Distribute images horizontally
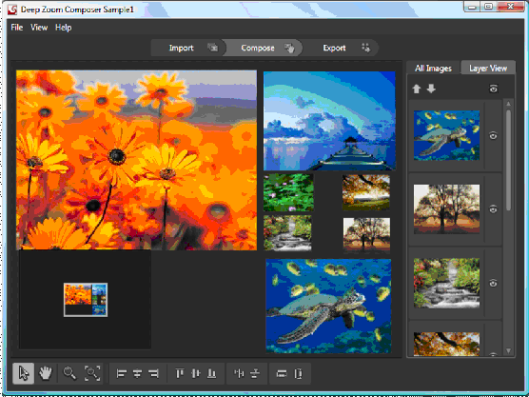This screenshot has height=397, width=529. pyautogui.click(x=239, y=373)
